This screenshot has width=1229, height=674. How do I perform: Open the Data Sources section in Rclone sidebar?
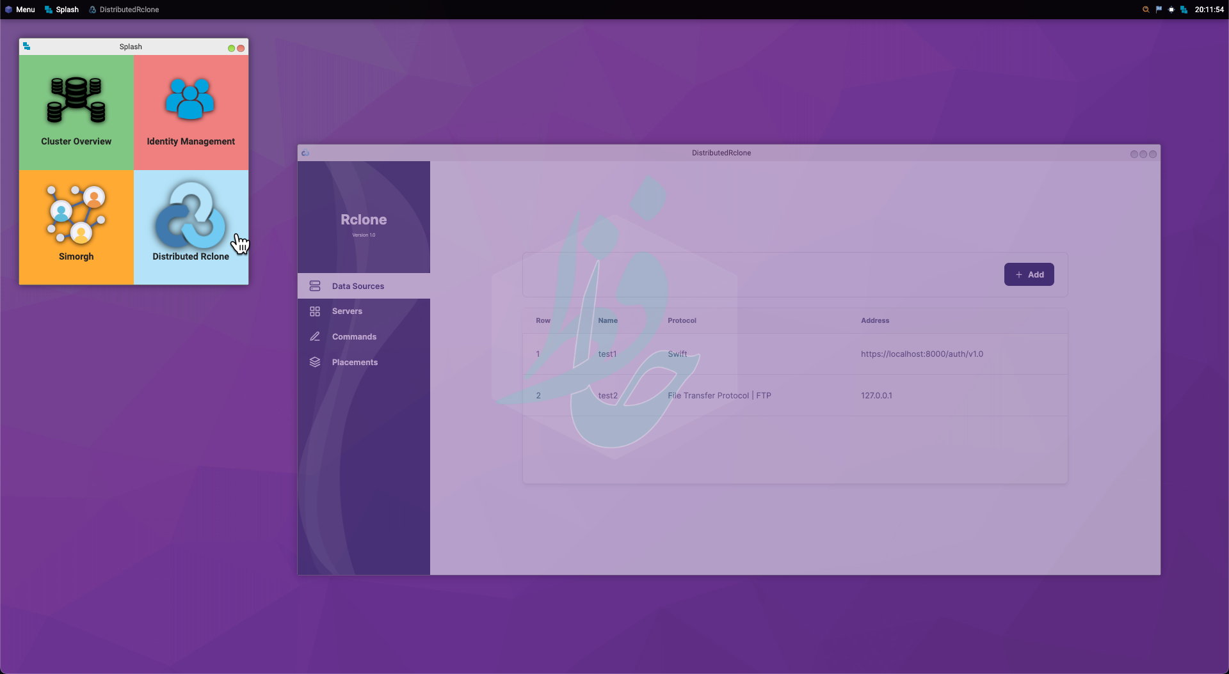364,286
